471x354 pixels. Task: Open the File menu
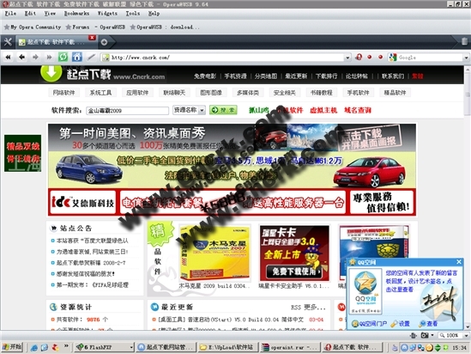coord(10,13)
